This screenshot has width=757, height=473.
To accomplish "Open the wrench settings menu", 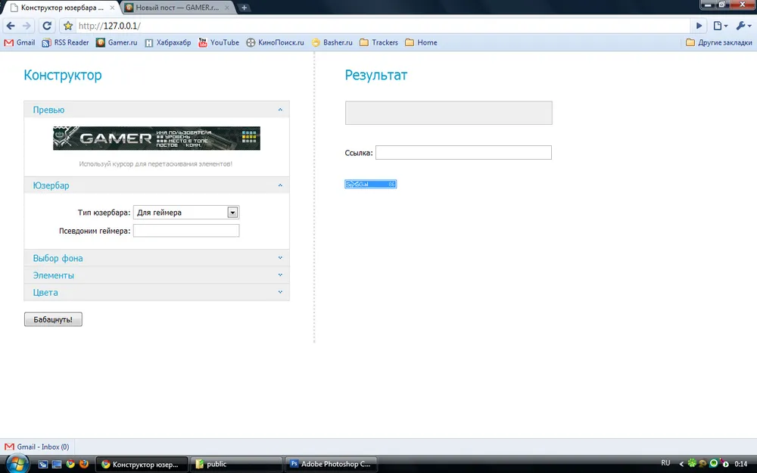I will (742, 26).
